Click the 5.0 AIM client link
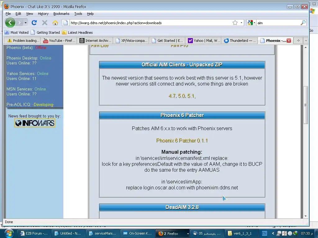 pos(181,96)
